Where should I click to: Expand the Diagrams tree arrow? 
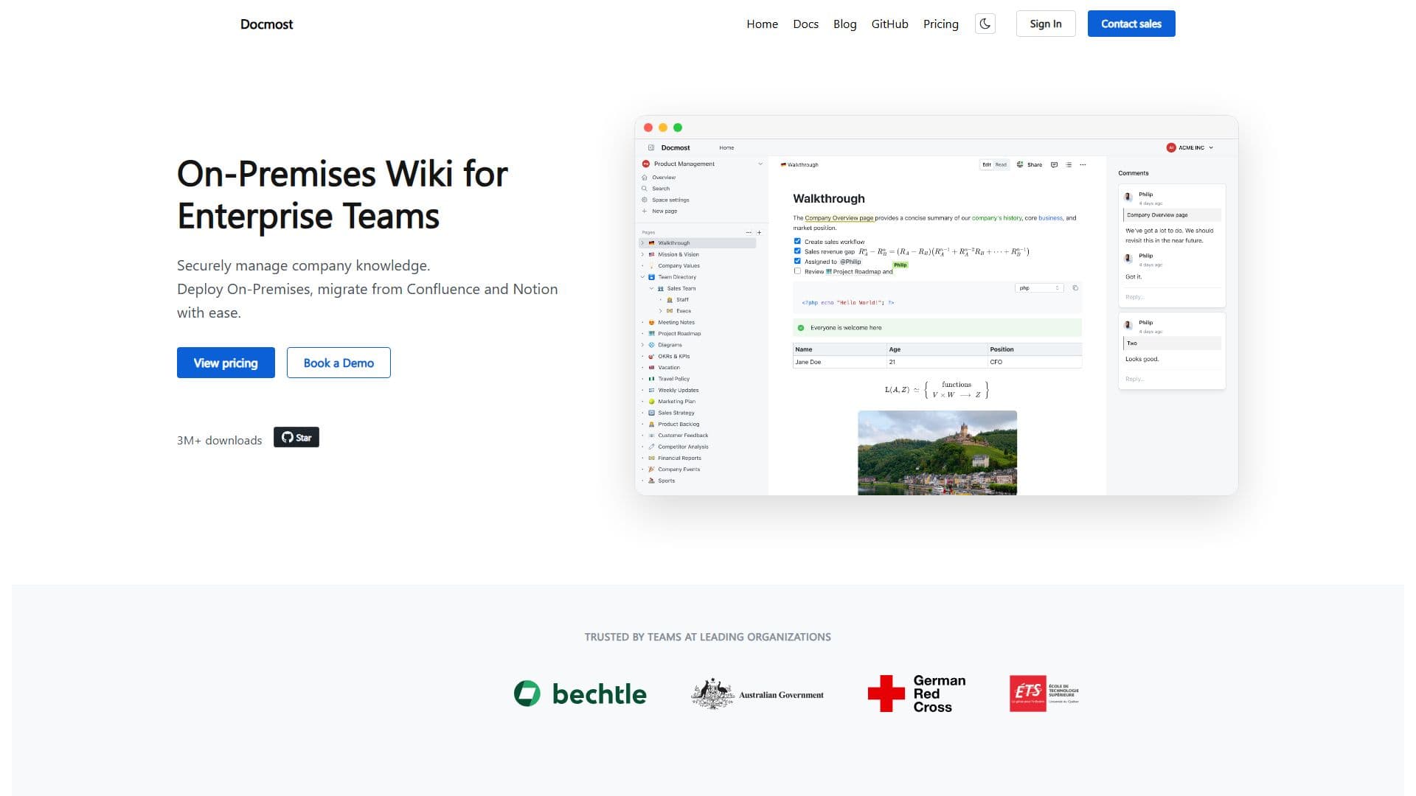pyautogui.click(x=642, y=345)
